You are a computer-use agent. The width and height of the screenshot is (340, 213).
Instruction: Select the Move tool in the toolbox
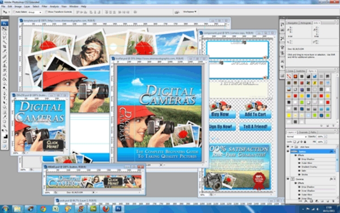5,28
